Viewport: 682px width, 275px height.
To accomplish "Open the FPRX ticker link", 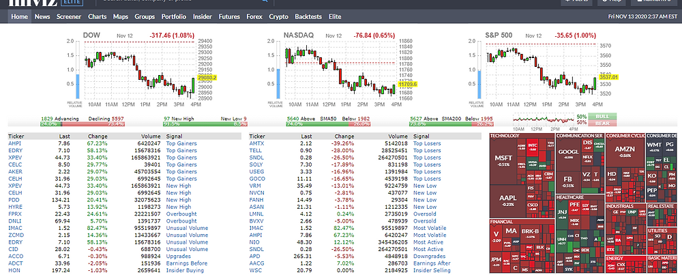I will pos(15,214).
